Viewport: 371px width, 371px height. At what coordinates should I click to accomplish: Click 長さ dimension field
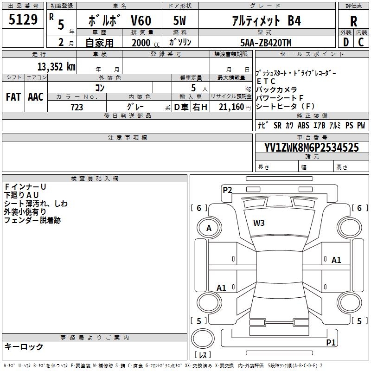277,167
